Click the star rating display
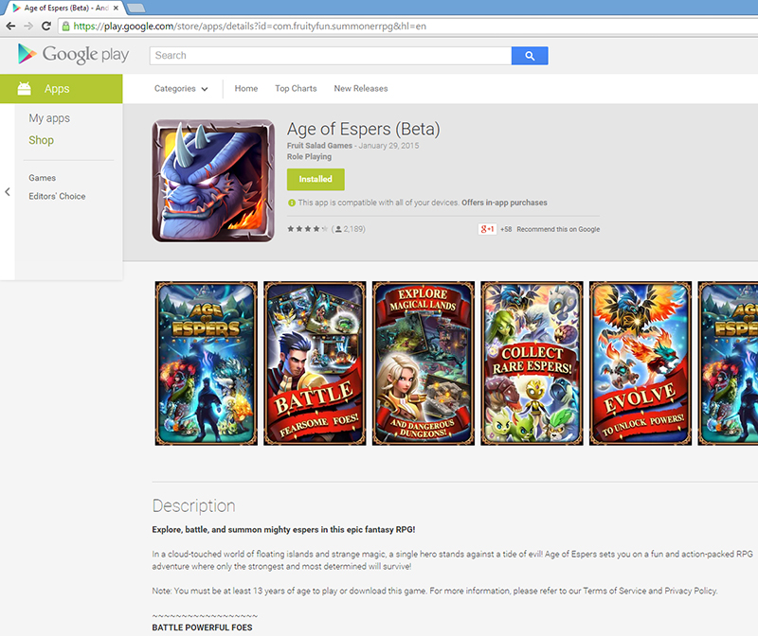Viewport: 758px width, 636px height. pos(307,229)
